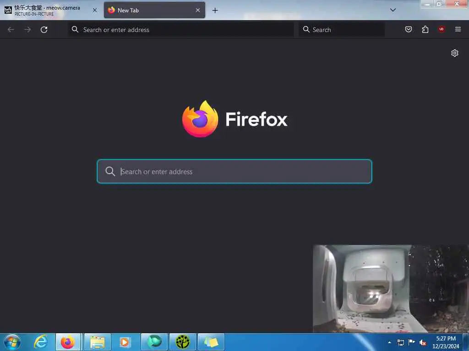This screenshot has width=469, height=351.
Task: Open a new tab with plus button
Action: click(215, 11)
